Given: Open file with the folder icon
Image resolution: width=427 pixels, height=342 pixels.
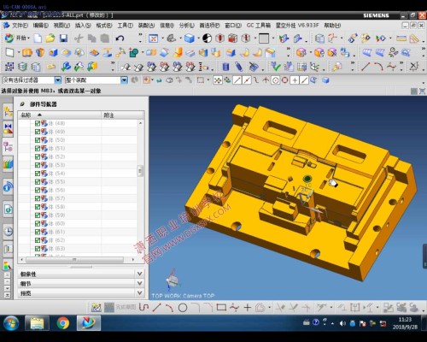Looking at the screenshot, I should pos(50,38).
